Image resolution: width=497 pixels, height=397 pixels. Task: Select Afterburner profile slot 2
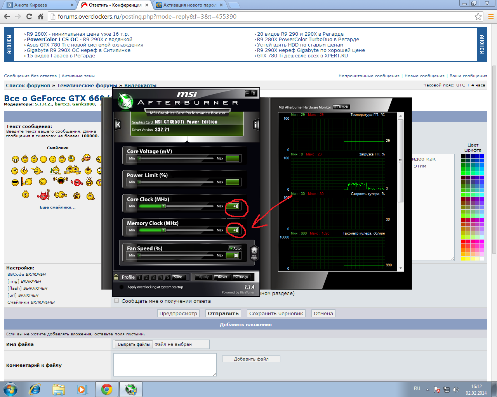coord(146,277)
